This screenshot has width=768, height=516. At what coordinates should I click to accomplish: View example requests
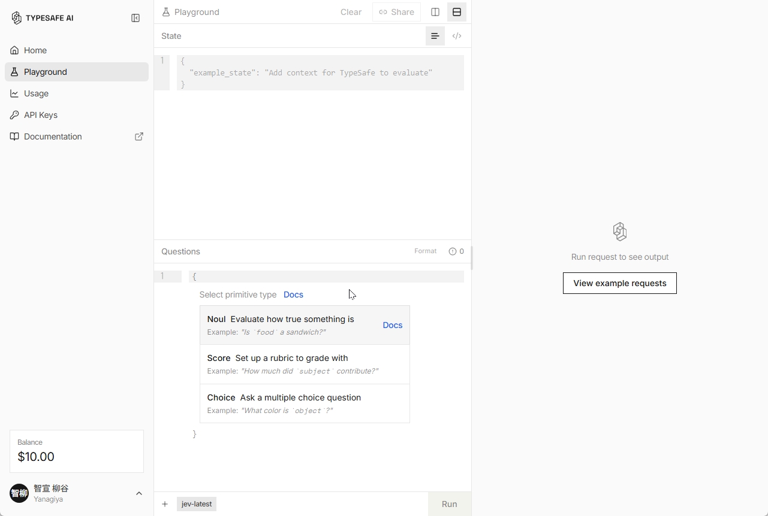(620, 283)
